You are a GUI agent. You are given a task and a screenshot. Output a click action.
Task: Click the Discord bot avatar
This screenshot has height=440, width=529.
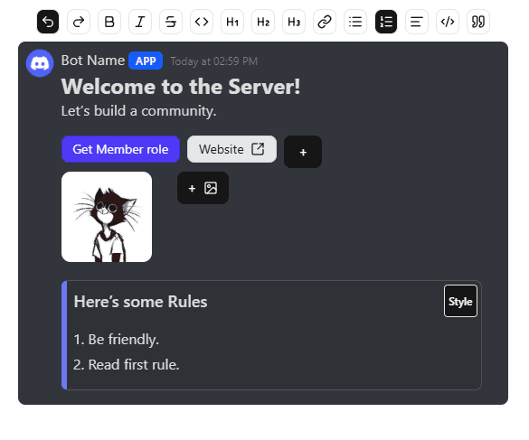[x=40, y=63]
